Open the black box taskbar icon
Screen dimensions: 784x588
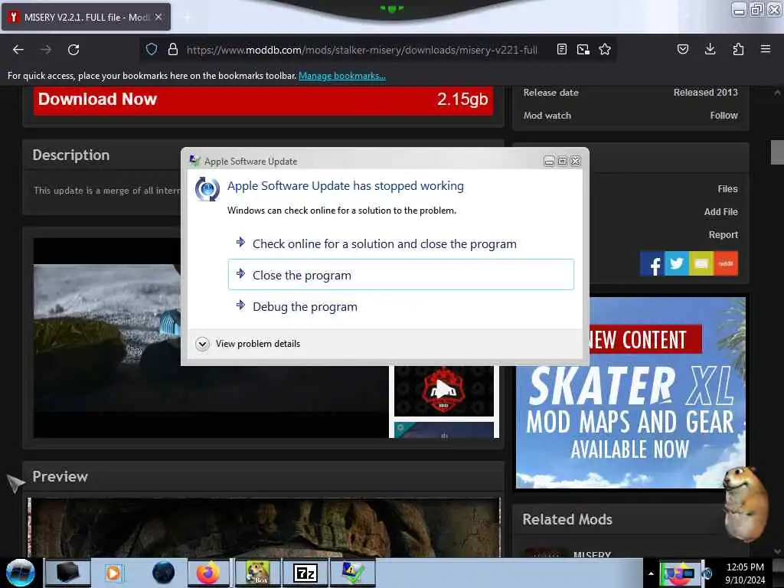pyautogui.click(x=67, y=573)
